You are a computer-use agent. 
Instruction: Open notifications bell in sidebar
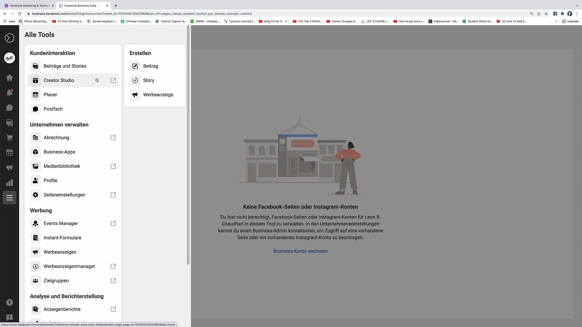click(x=9, y=93)
